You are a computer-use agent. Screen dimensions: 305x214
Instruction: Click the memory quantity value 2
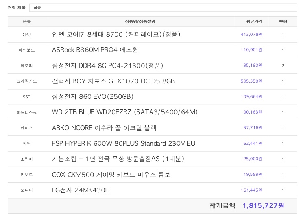click(283, 66)
